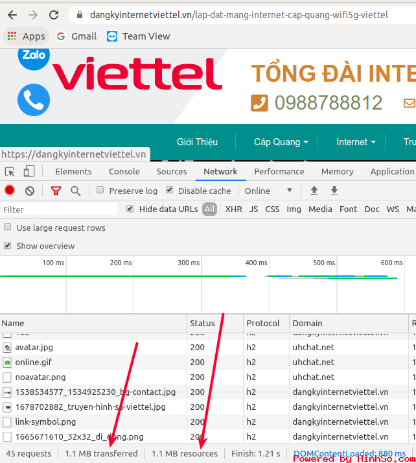Focus the Filter input field
The width and height of the screenshot is (416, 463).
(59, 209)
